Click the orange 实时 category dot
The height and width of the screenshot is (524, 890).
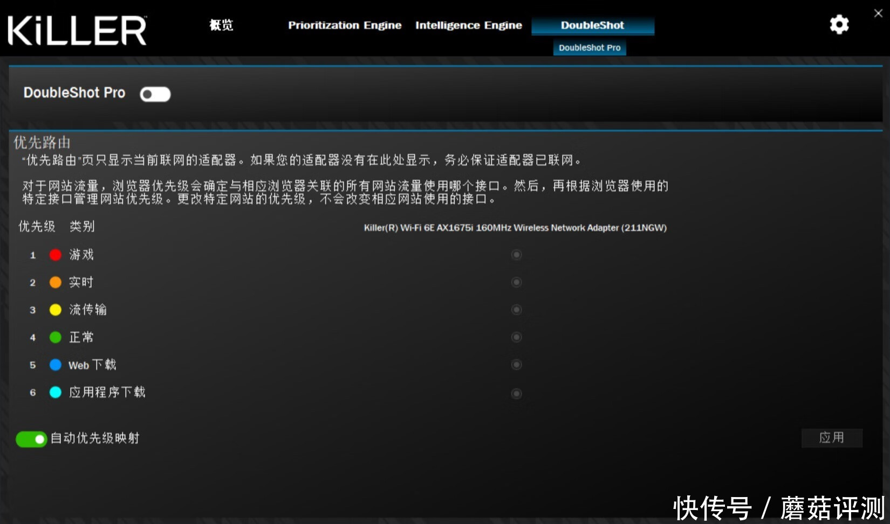click(x=56, y=282)
